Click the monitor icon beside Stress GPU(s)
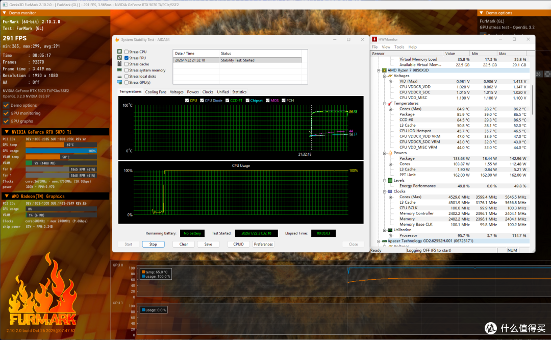 [119, 82]
